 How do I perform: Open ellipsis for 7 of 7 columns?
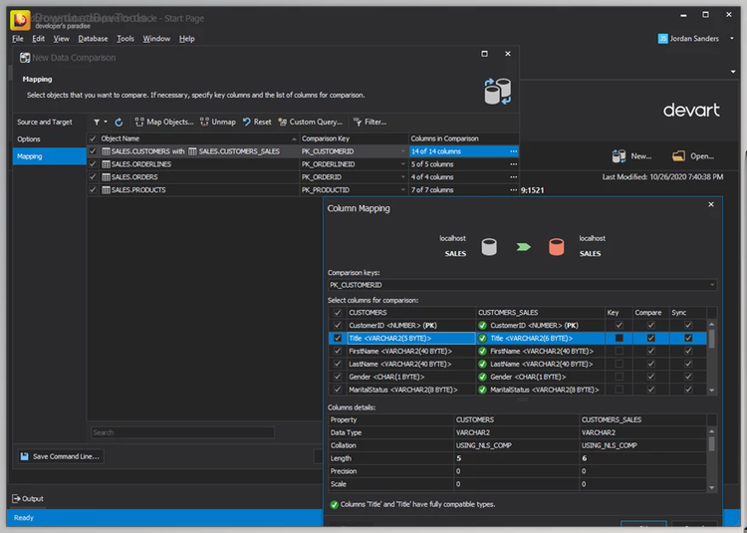[x=513, y=190]
